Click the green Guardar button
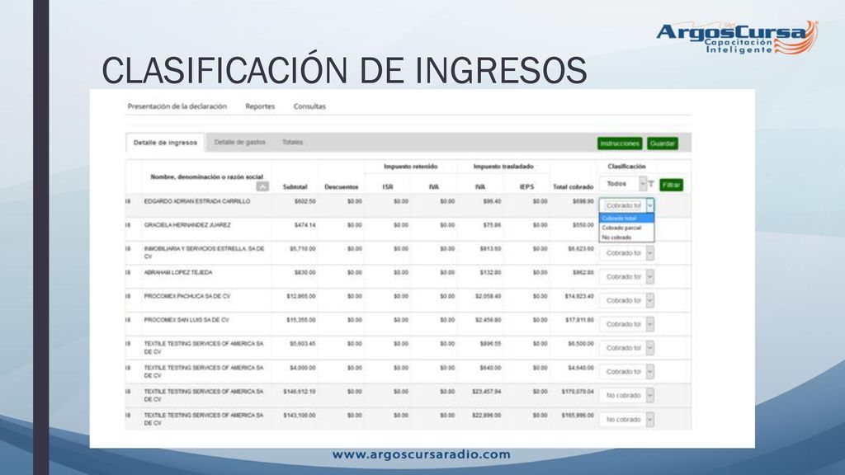This screenshot has width=845, height=475. coord(663,143)
